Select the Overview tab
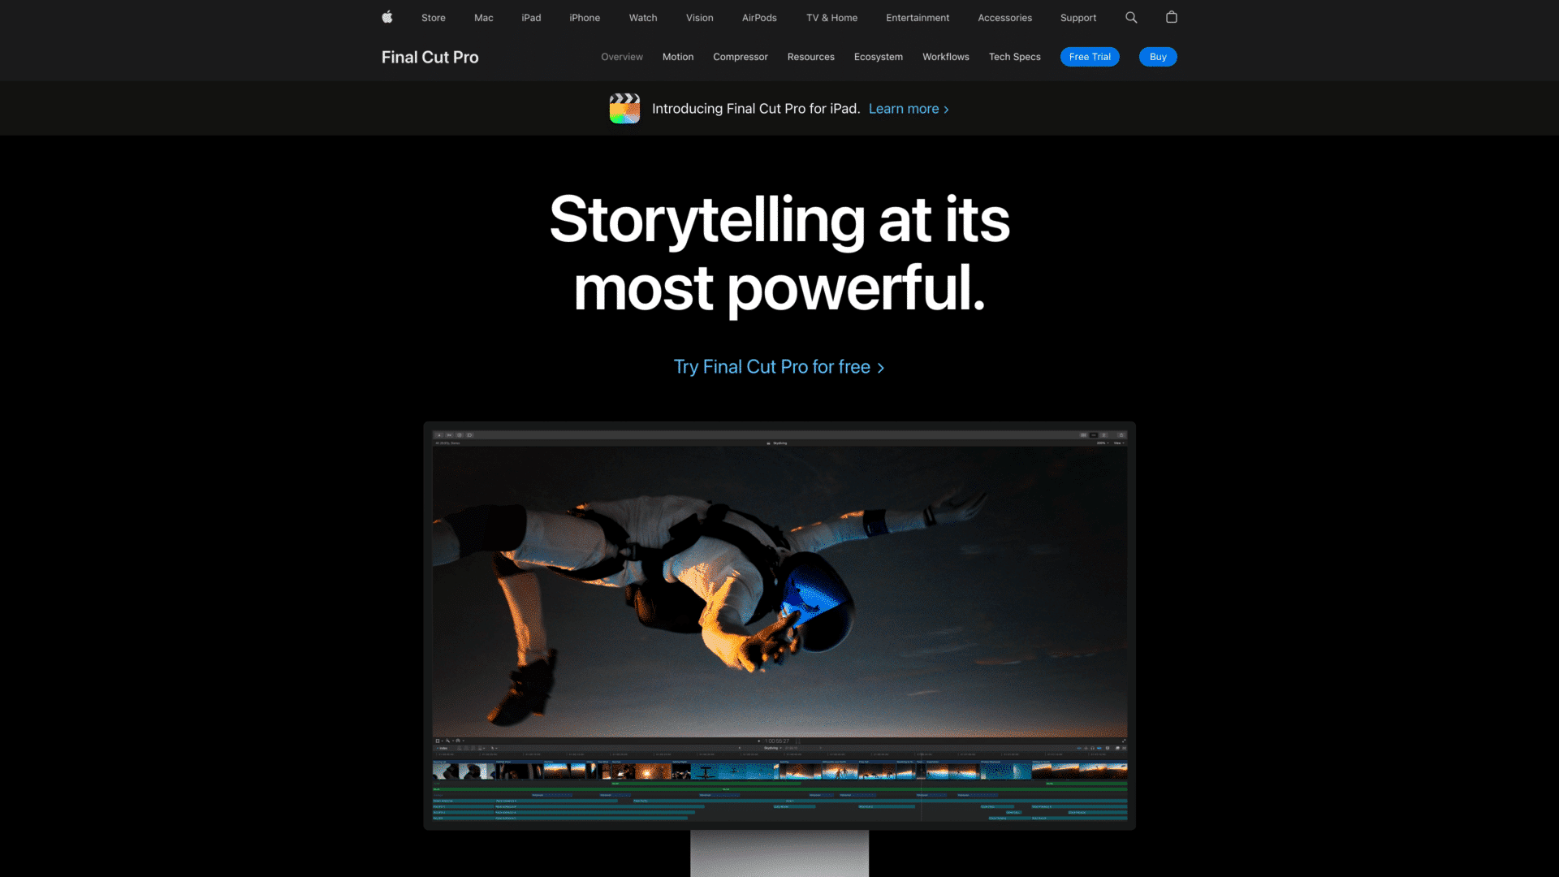Viewport: 1559px width, 877px height. (622, 57)
